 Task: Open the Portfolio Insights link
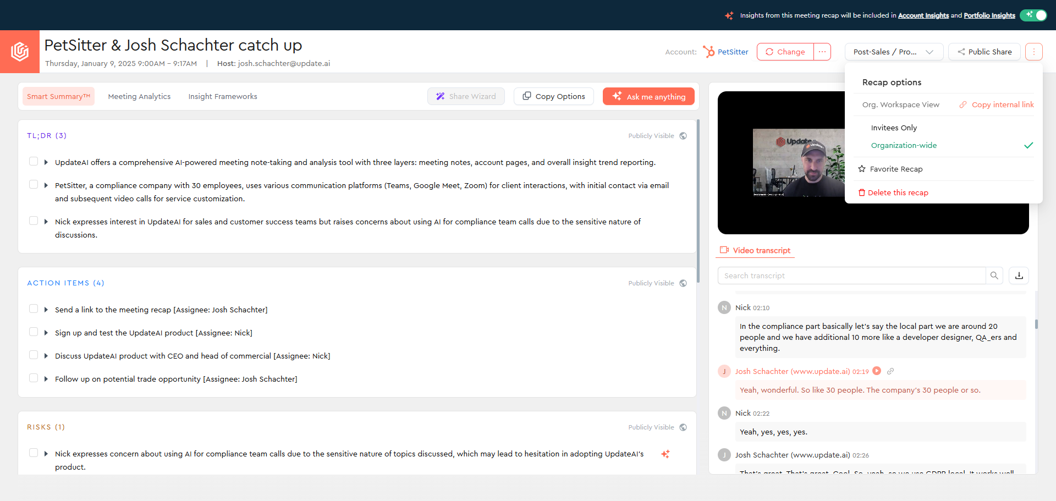(989, 15)
